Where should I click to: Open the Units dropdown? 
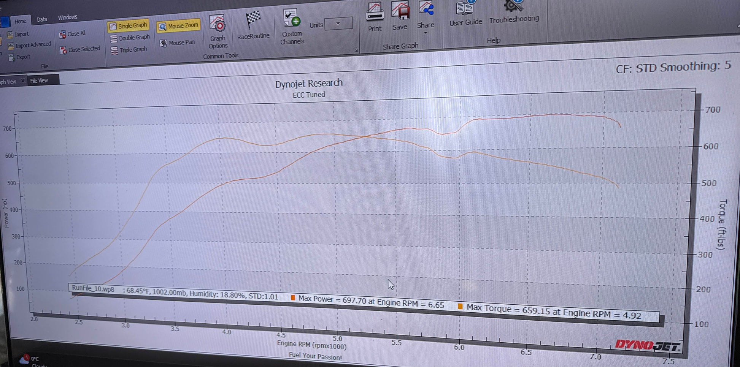click(x=338, y=24)
